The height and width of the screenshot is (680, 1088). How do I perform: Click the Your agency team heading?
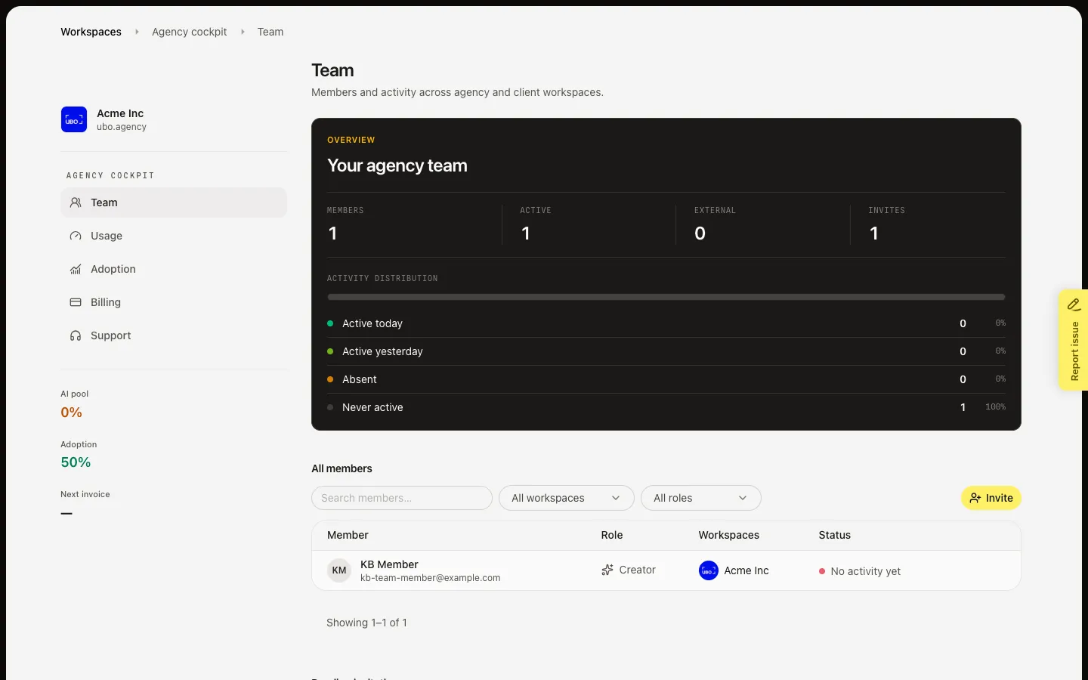pyautogui.click(x=397, y=165)
